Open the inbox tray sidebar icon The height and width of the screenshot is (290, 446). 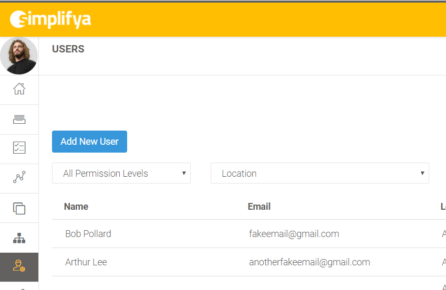tap(19, 119)
